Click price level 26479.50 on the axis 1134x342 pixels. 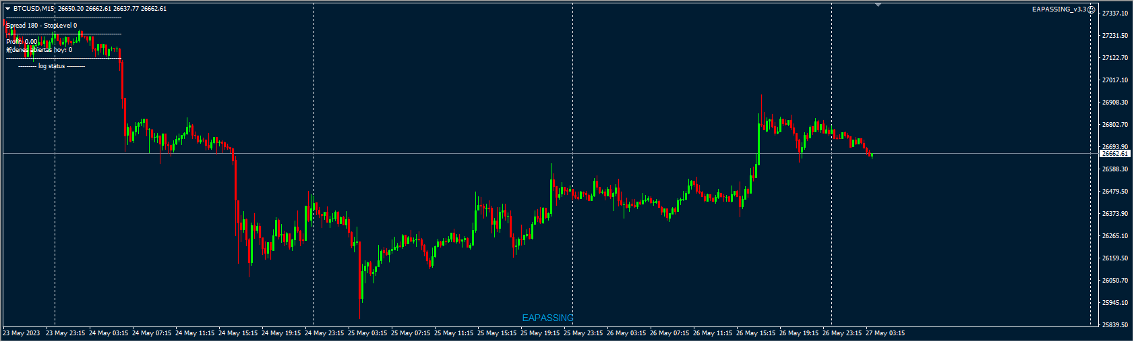pyautogui.click(x=1115, y=192)
